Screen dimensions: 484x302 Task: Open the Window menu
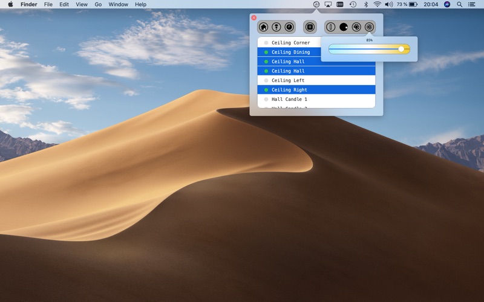tap(118, 4)
